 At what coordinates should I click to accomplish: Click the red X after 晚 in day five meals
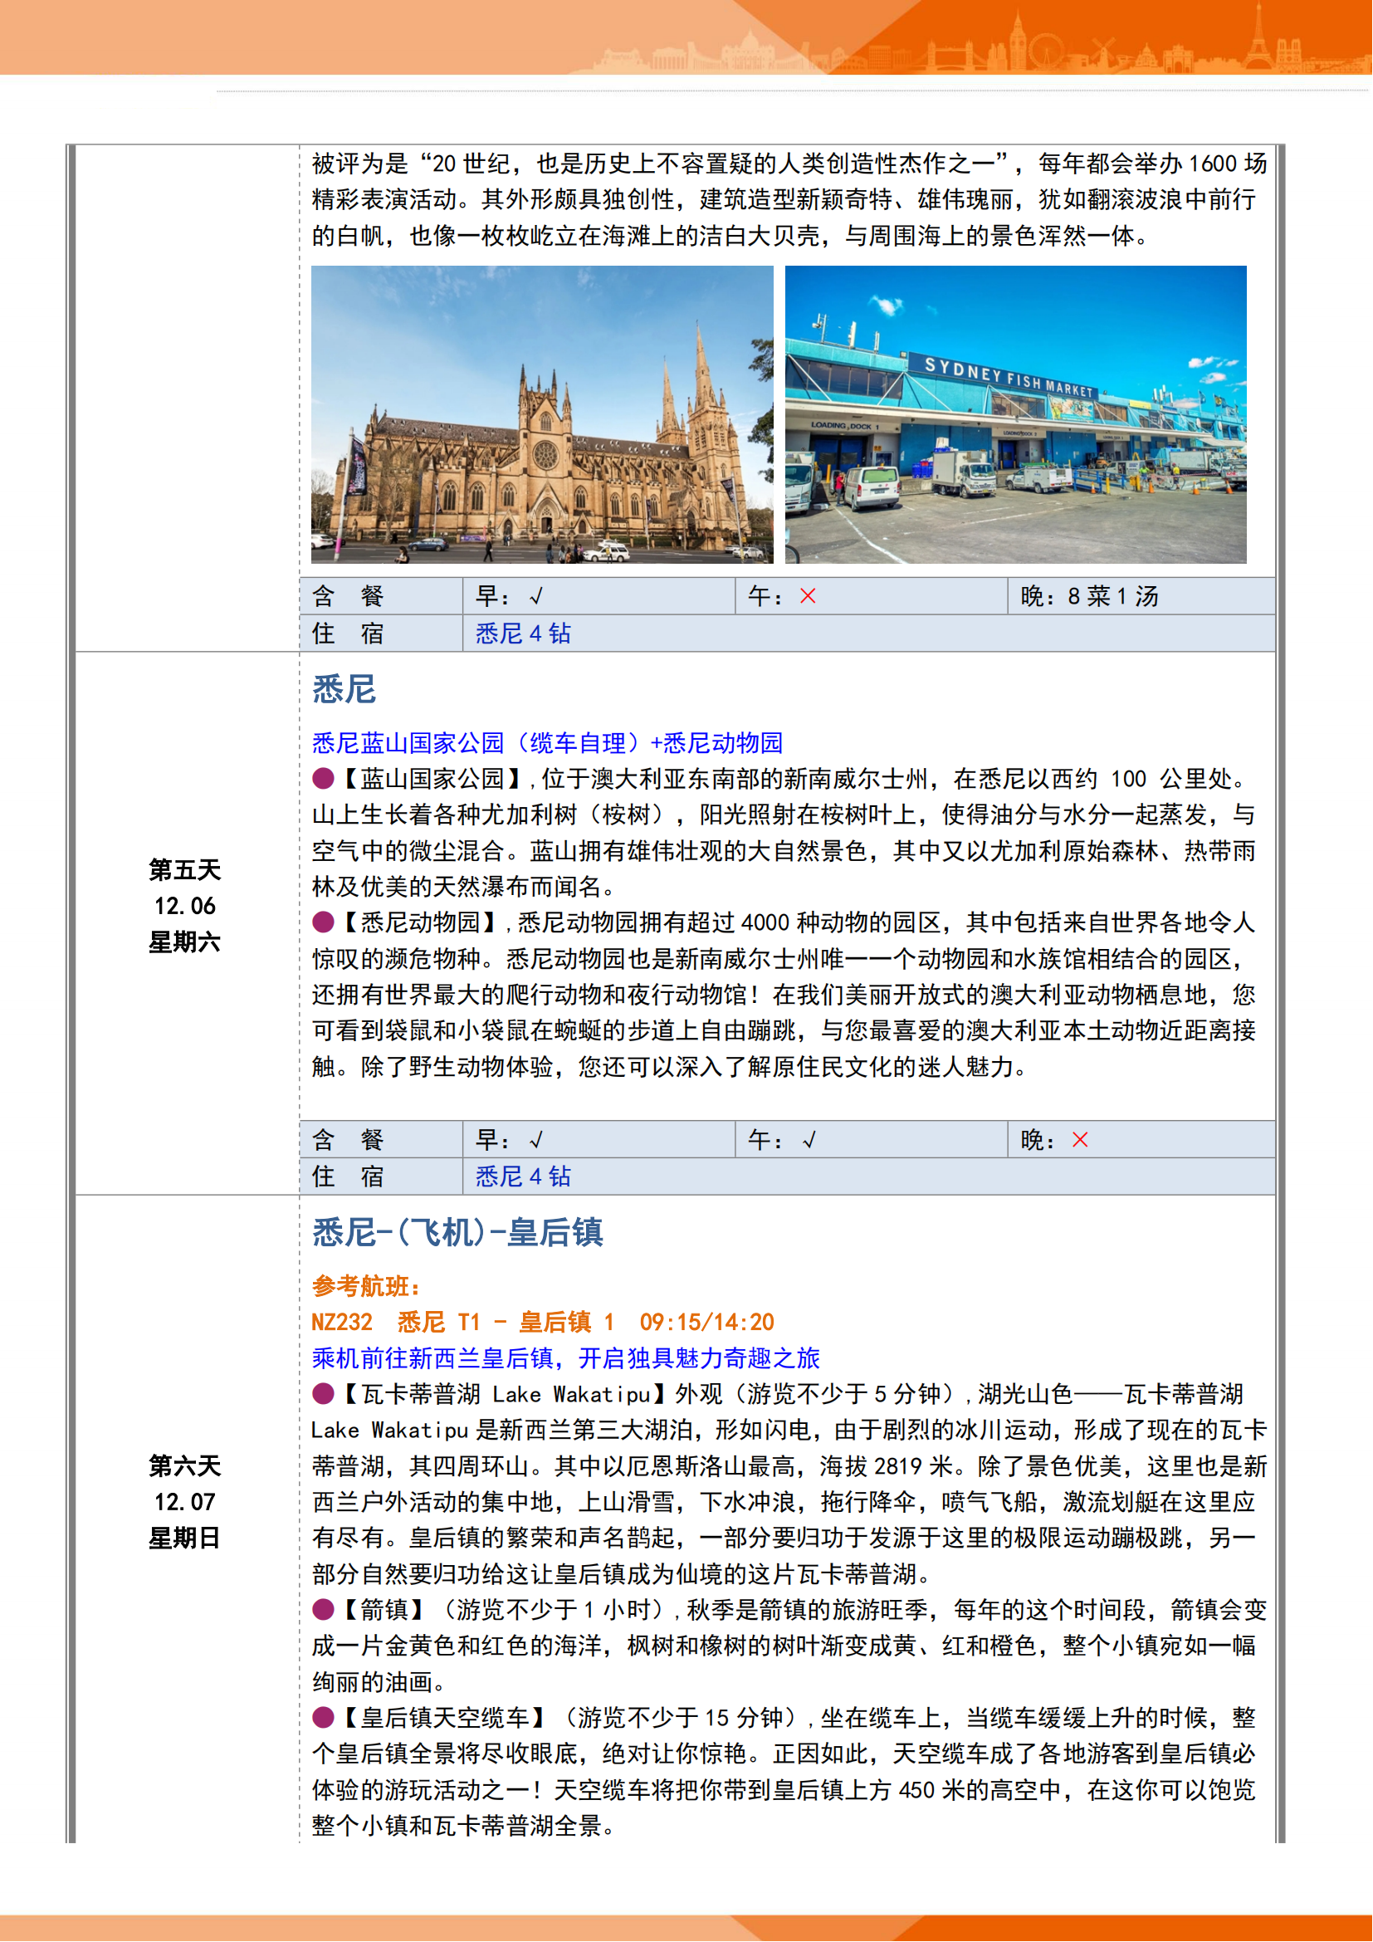tap(1080, 1140)
